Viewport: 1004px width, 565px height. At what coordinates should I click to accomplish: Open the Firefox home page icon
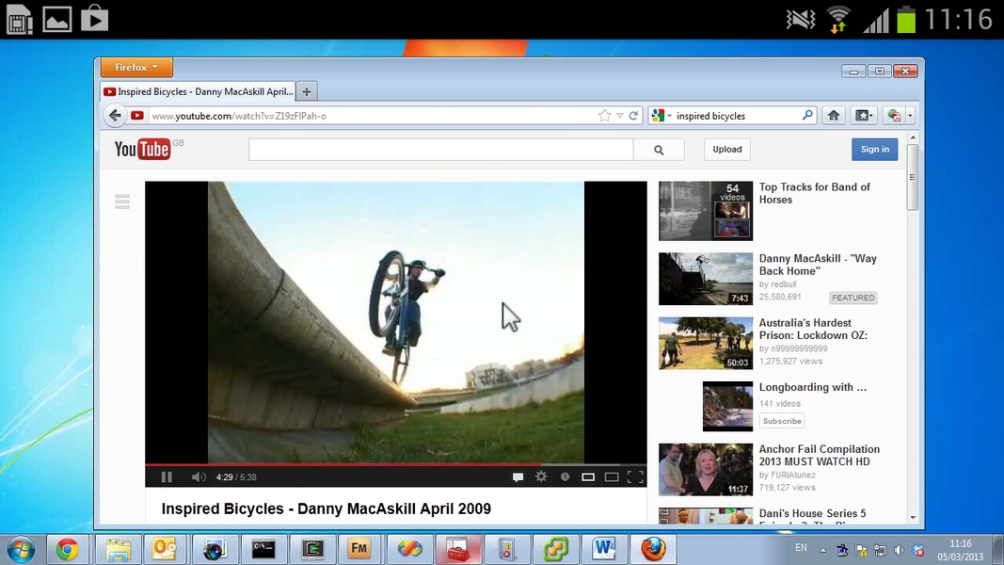833,116
